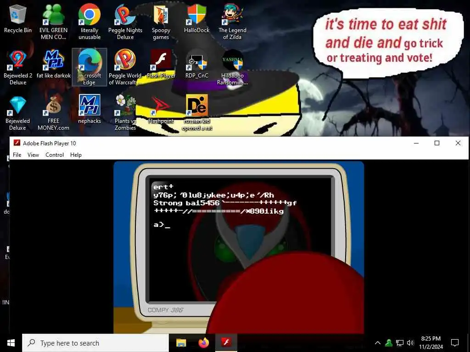
Task: Open the Chrome shortcut labeled literally unusable
Action: tap(90, 22)
